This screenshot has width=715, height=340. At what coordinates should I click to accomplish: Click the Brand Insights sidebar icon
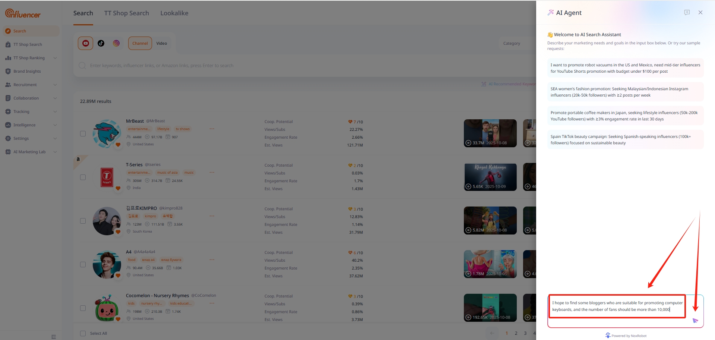tap(8, 71)
